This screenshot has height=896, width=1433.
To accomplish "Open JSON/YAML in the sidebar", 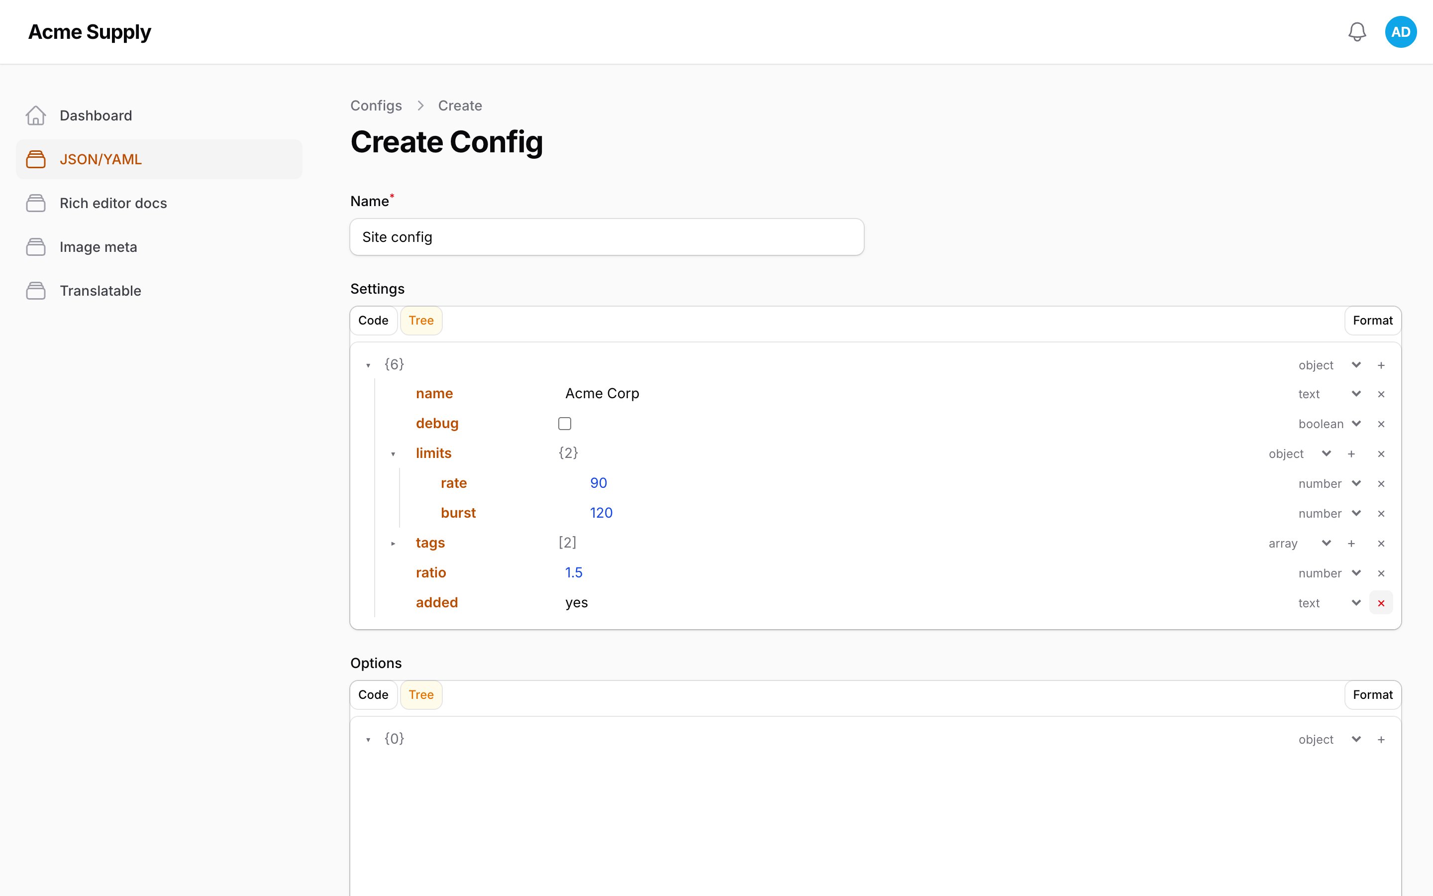I will click(x=159, y=159).
